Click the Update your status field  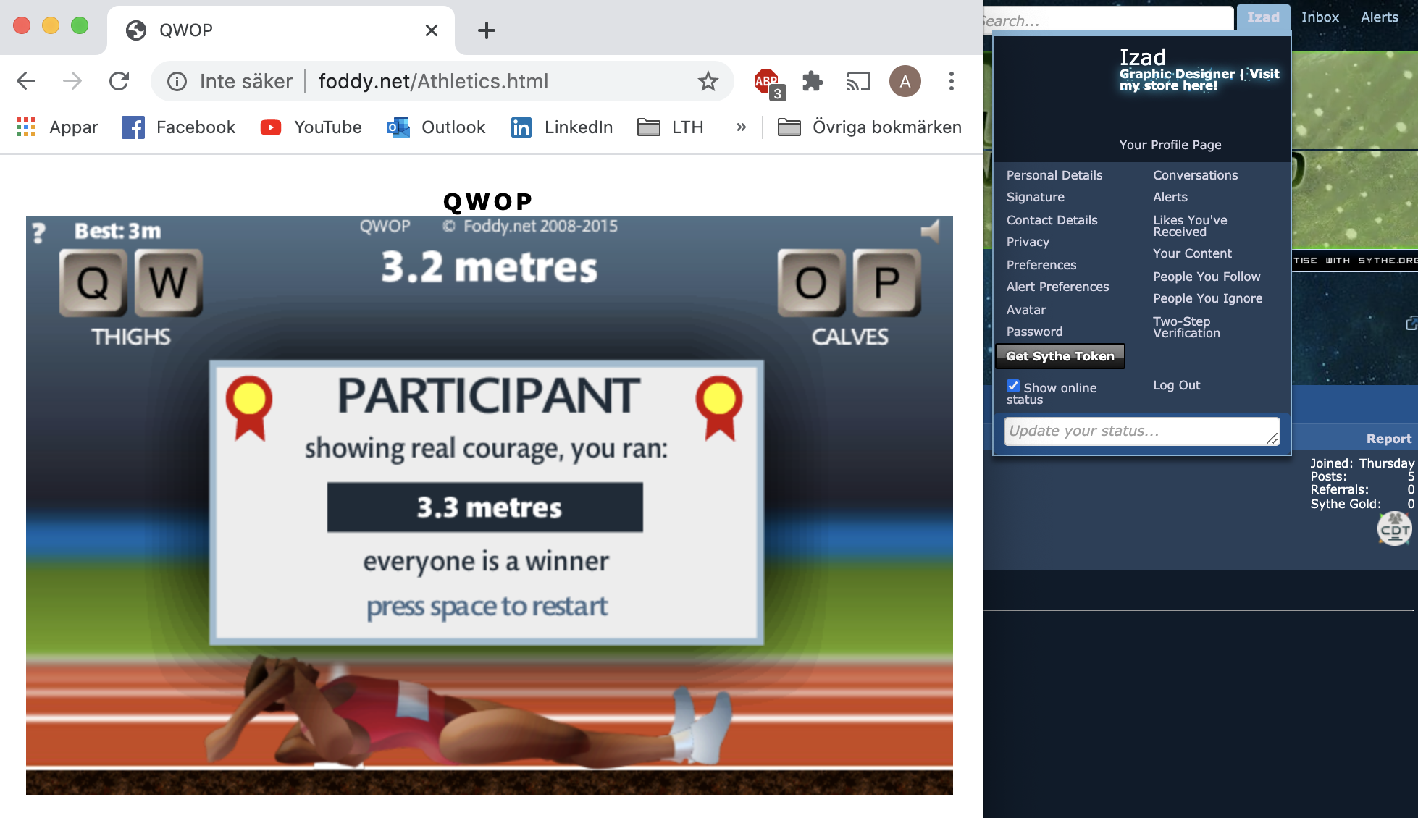tap(1141, 431)
